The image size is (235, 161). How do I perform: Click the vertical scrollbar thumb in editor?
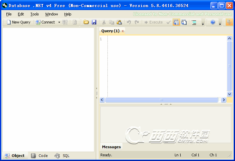(x=229, y=66)
